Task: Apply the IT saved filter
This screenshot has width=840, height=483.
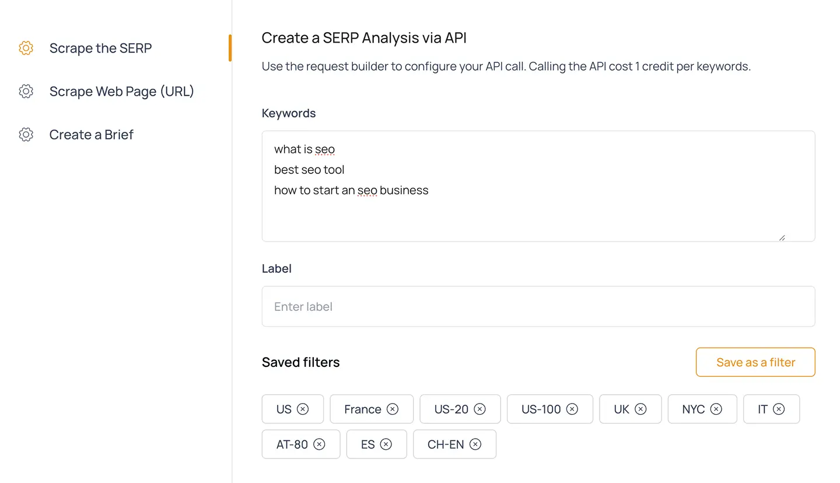Action: pos(762,409)
